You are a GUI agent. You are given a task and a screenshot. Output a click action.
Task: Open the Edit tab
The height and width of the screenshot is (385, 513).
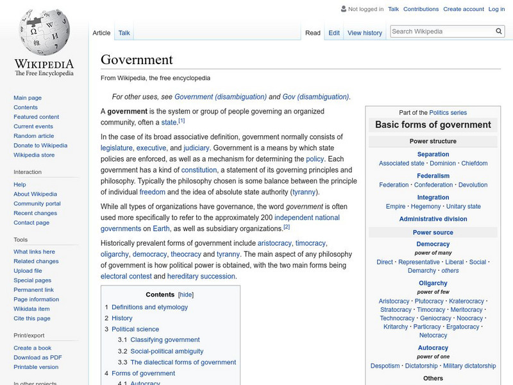[x=333, y=33]
